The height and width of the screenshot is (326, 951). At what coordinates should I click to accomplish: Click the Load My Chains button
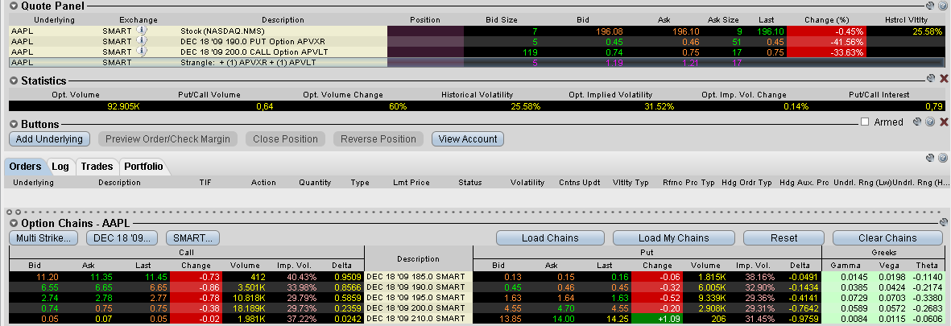pos(674,238)
